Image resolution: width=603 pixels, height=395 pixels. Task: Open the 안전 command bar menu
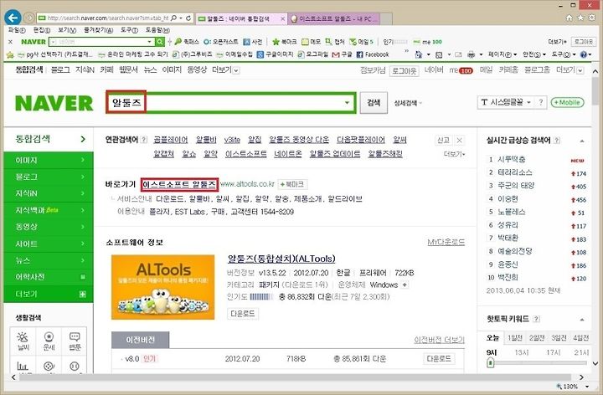tap(534, 54)
